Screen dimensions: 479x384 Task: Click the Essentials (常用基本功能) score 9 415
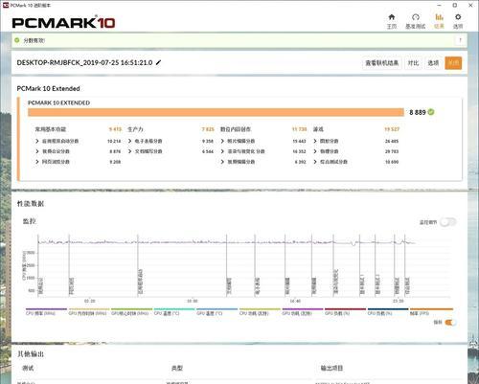(115, 129)
